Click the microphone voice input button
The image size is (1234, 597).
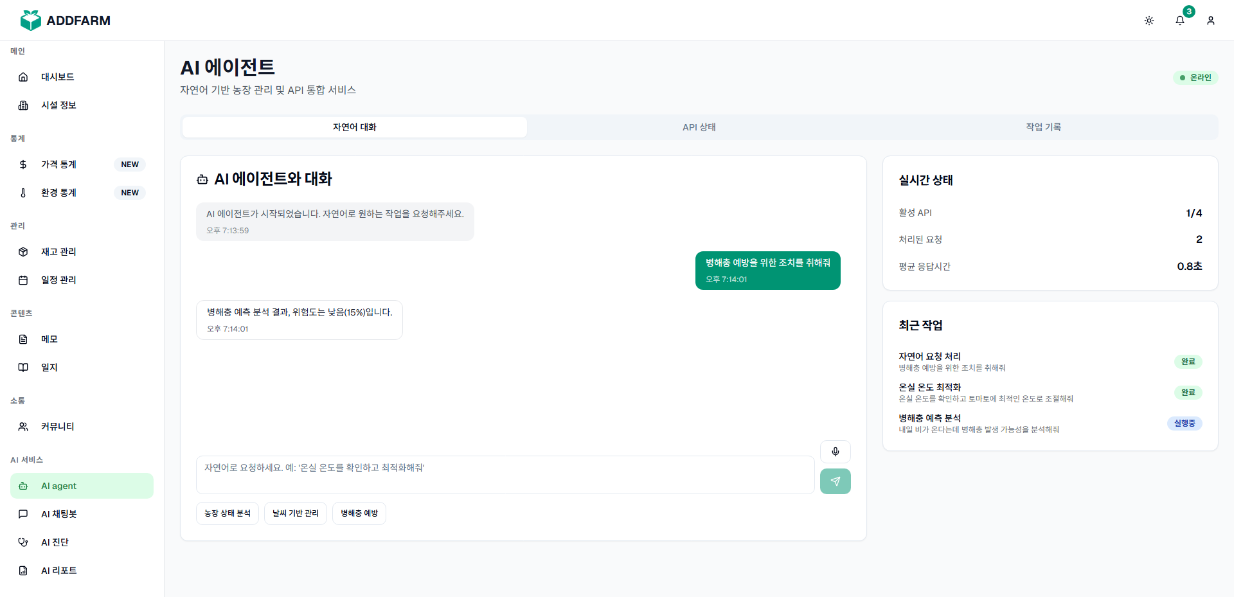835,452
